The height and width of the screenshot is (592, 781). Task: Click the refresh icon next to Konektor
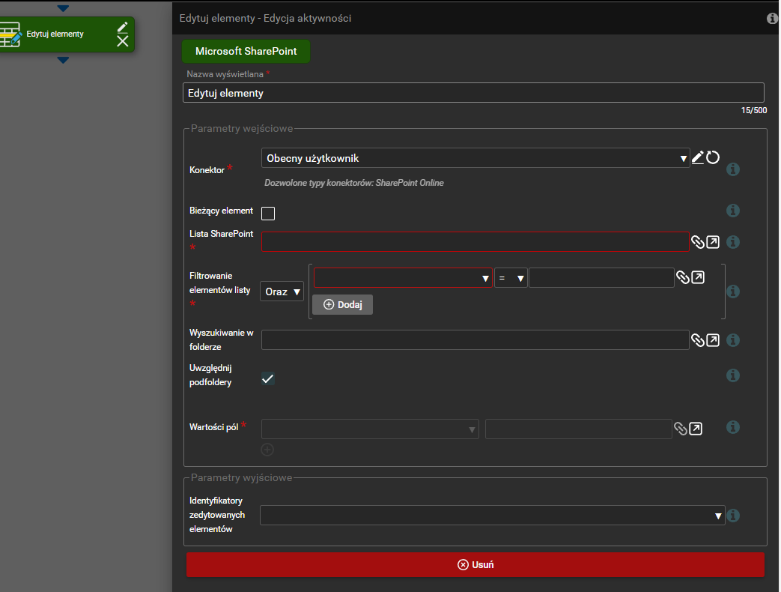(x=713, y=157)
